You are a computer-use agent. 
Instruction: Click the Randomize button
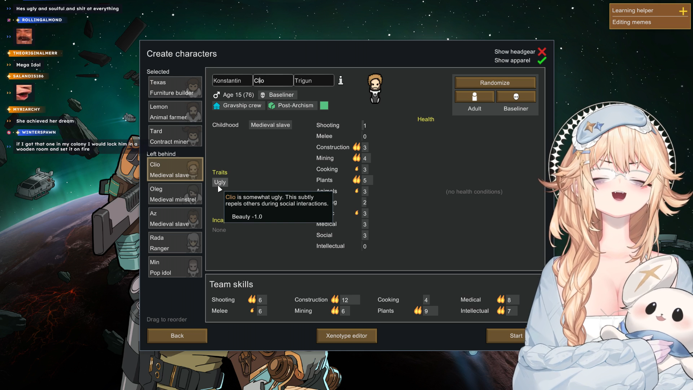(x=495, y=83)
